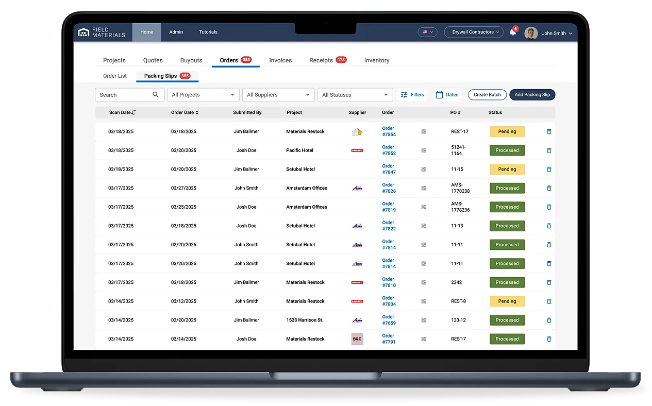Click the 1523 Harrison St. project cell

[x=305, y=320]
